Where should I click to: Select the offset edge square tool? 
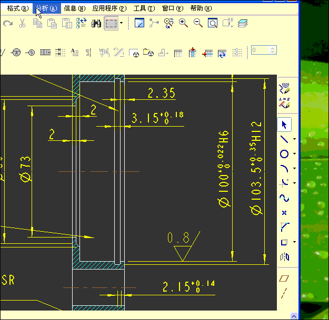[284, 242]
